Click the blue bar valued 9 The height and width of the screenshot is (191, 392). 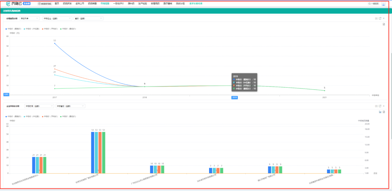click(269, 170)
